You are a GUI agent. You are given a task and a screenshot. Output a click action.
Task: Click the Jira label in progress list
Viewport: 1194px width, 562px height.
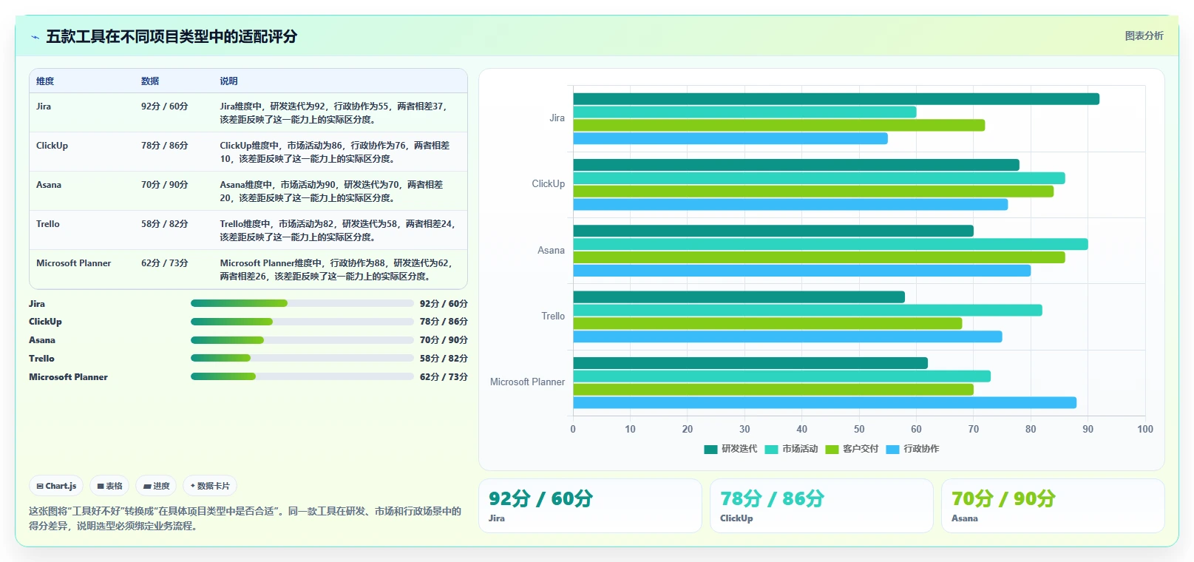coord(37,304)
